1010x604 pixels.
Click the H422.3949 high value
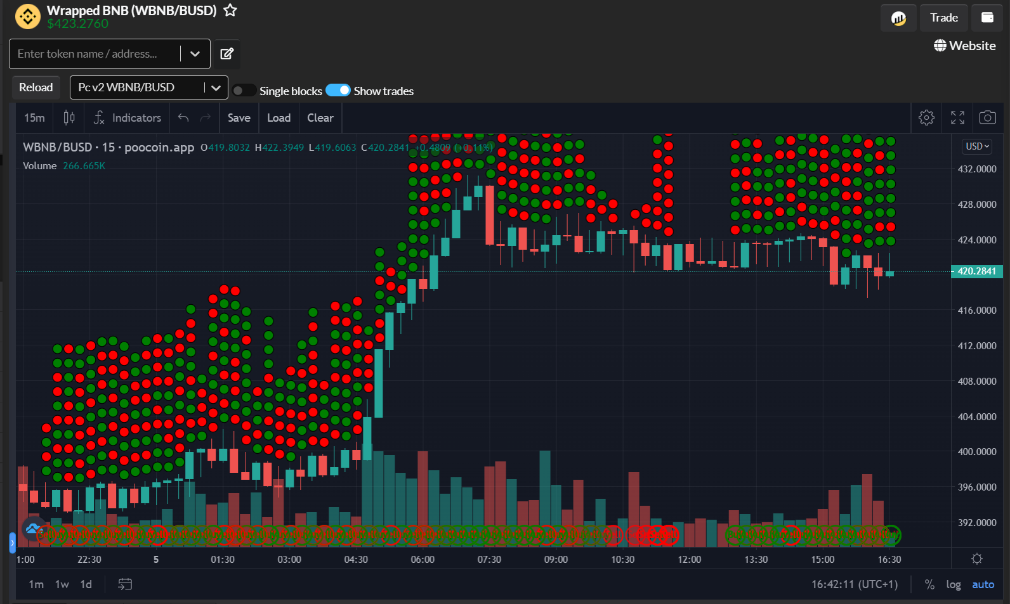tap(279, 148)
